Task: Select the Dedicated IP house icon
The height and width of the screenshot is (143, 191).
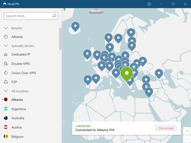Action: [x=6, y=55]
